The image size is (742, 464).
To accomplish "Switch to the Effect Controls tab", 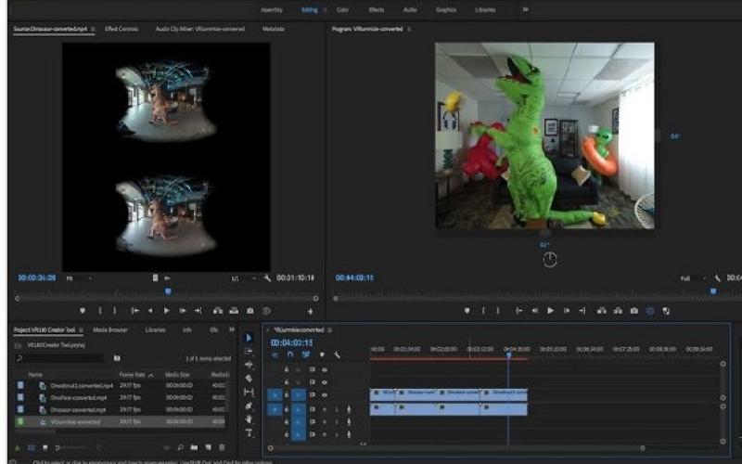I will 122,29.
